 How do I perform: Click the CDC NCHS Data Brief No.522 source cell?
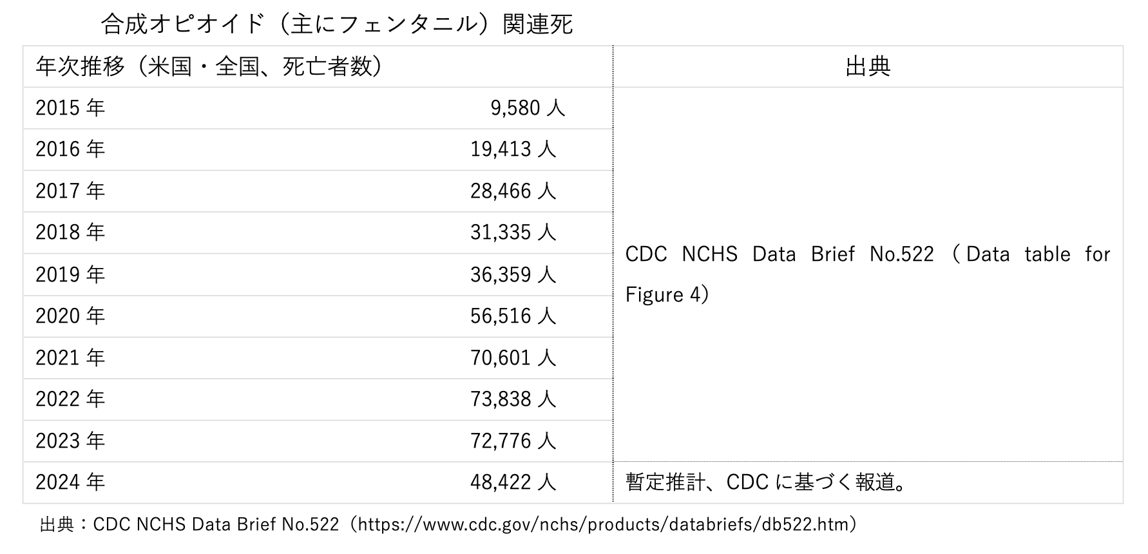click(x=867, y=274)
